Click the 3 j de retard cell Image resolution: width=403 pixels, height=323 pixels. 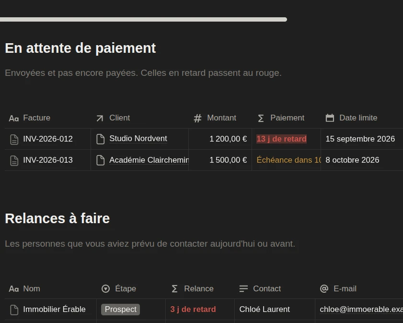point(200,310)
